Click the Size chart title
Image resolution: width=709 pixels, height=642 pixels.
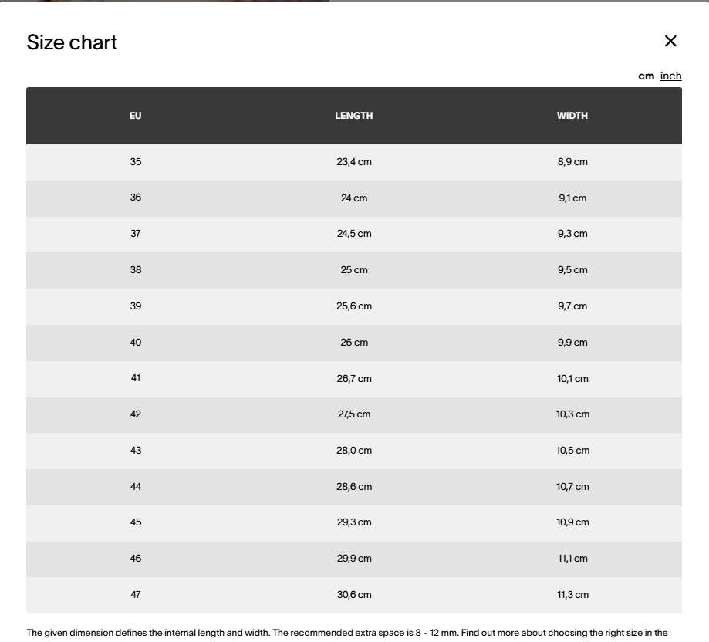(x=72, y=42)
